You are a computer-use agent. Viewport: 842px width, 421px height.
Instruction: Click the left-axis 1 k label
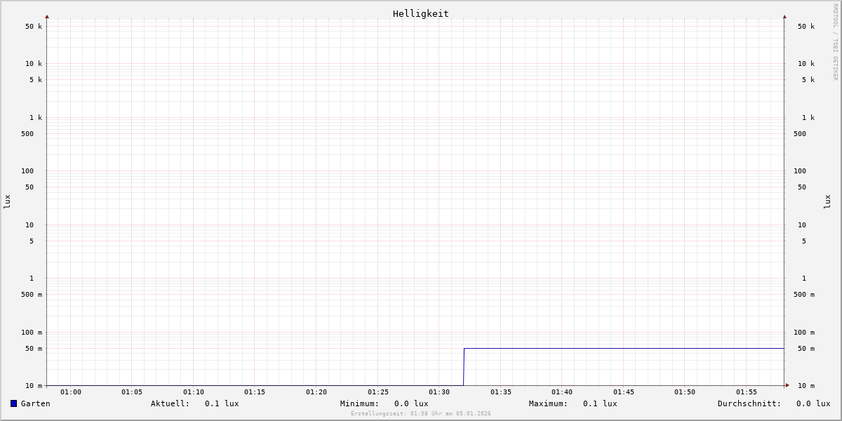click(36, 118)
